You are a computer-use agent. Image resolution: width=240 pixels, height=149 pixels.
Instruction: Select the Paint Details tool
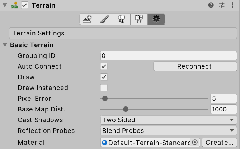click(x=139, y=19)
